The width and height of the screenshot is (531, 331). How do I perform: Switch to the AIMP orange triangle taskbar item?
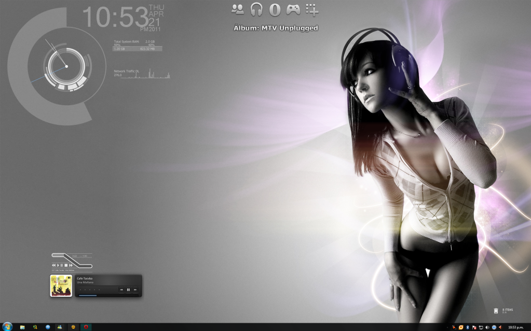(73, 327)
